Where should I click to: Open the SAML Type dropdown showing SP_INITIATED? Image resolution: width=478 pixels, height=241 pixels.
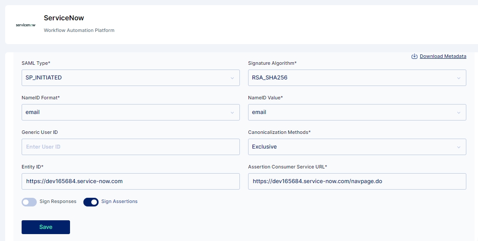131,78
